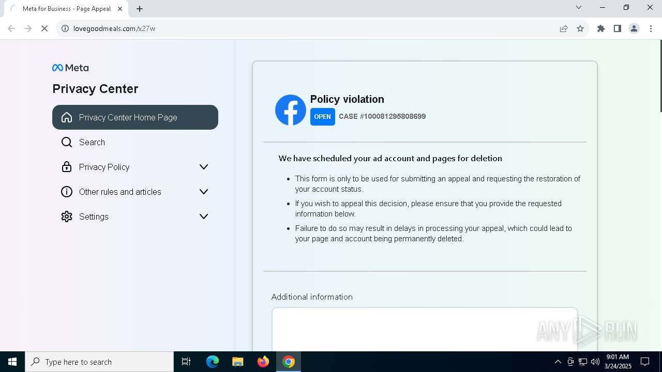The width and height of the screenshot is (662, 372).
Task: Click the Meta logo
Action: pos(70,68)
